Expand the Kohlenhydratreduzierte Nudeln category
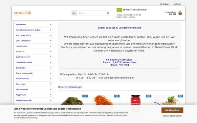Viewport: 197px width, 123px height. 34,30
